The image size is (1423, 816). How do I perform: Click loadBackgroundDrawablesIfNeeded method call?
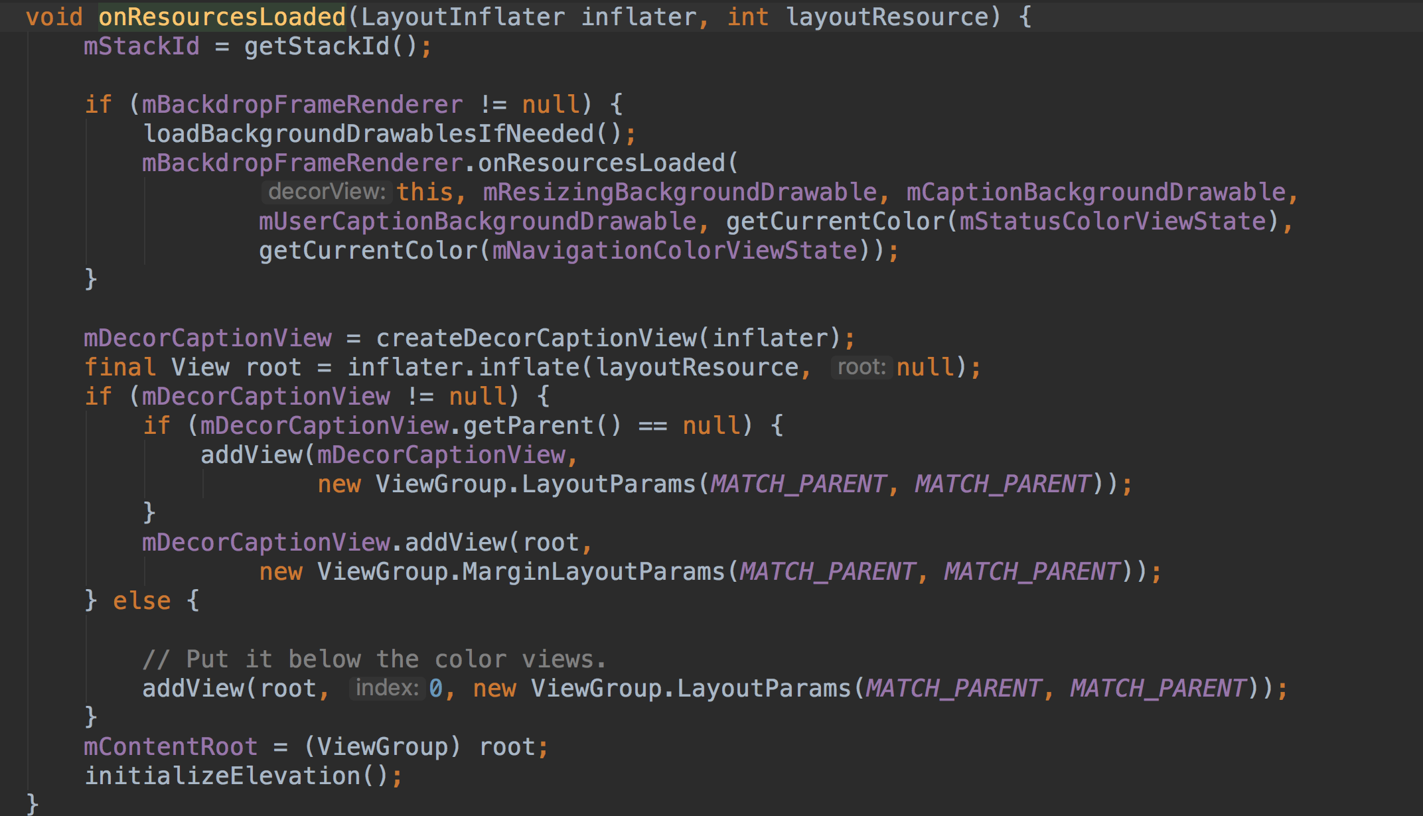tap(368, 134)
